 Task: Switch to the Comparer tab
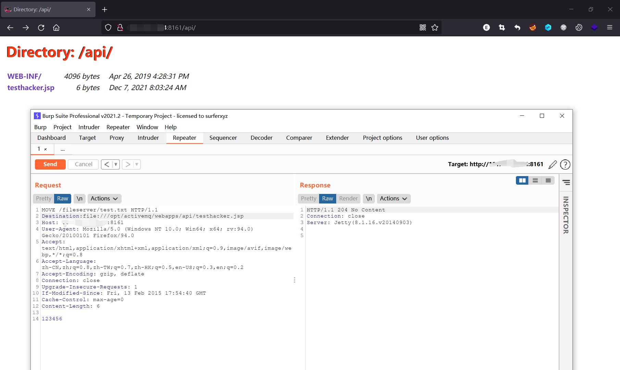coord(299,138)
